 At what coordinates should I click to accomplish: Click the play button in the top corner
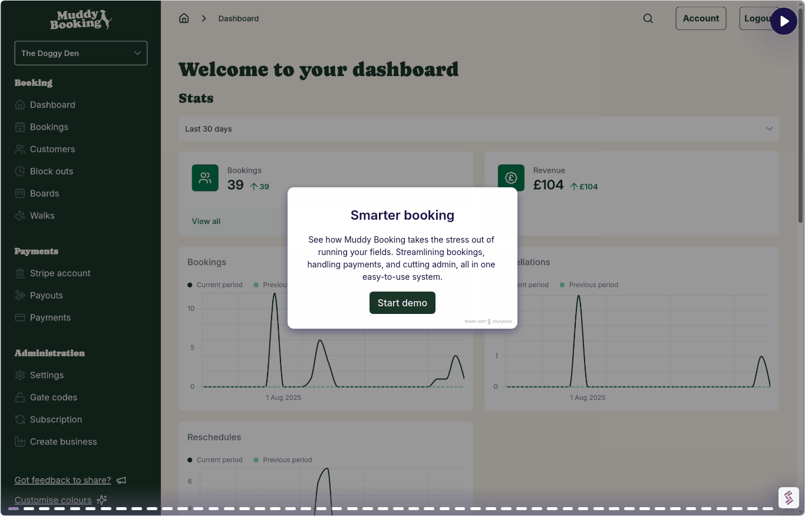784,21
